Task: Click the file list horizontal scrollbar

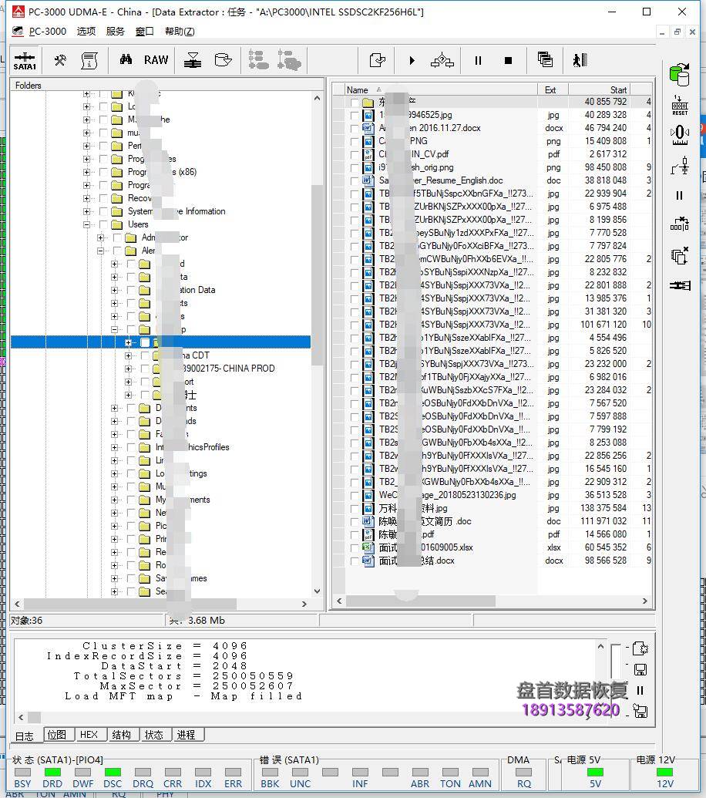Action: point(493,601)
